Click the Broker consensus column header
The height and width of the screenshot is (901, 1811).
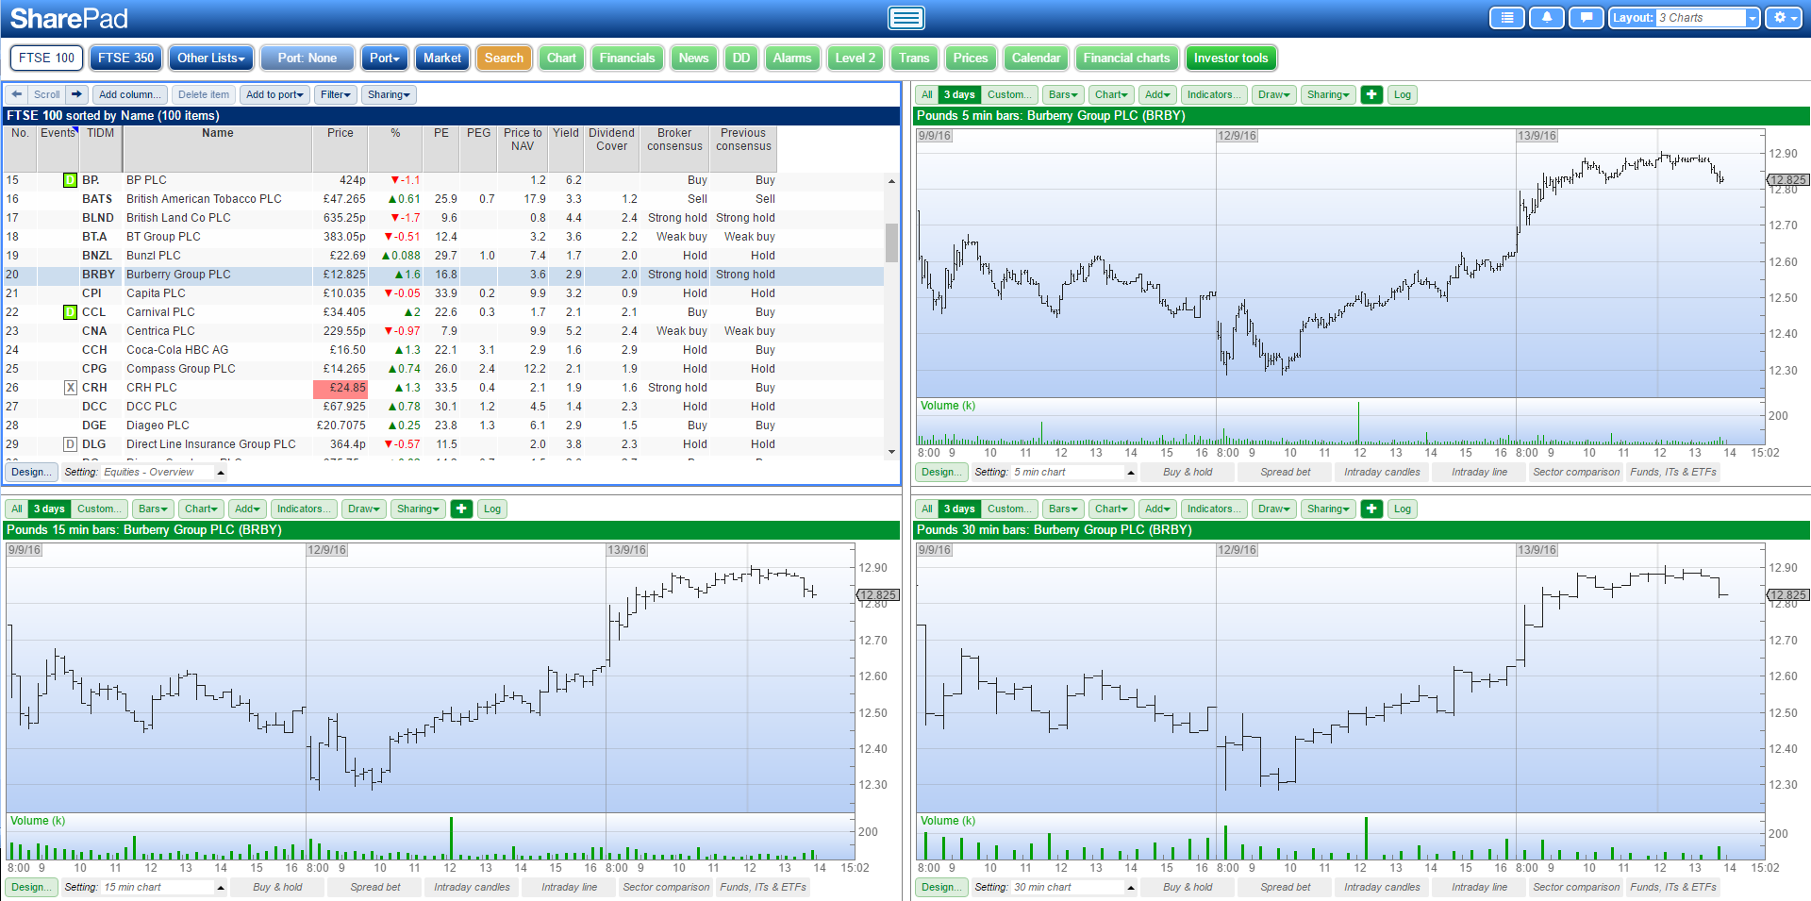[x=674, y=148]
